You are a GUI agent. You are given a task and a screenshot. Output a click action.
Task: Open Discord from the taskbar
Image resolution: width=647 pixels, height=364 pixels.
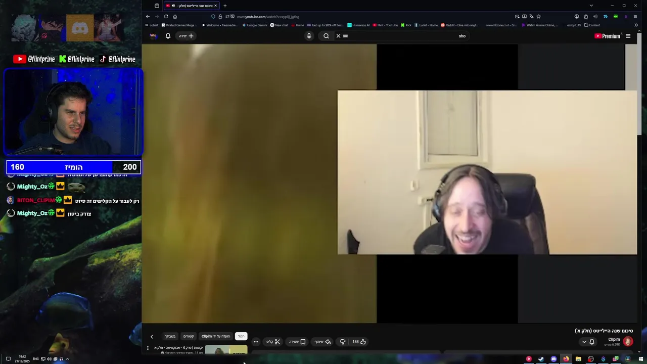click(x=553, y=359)
